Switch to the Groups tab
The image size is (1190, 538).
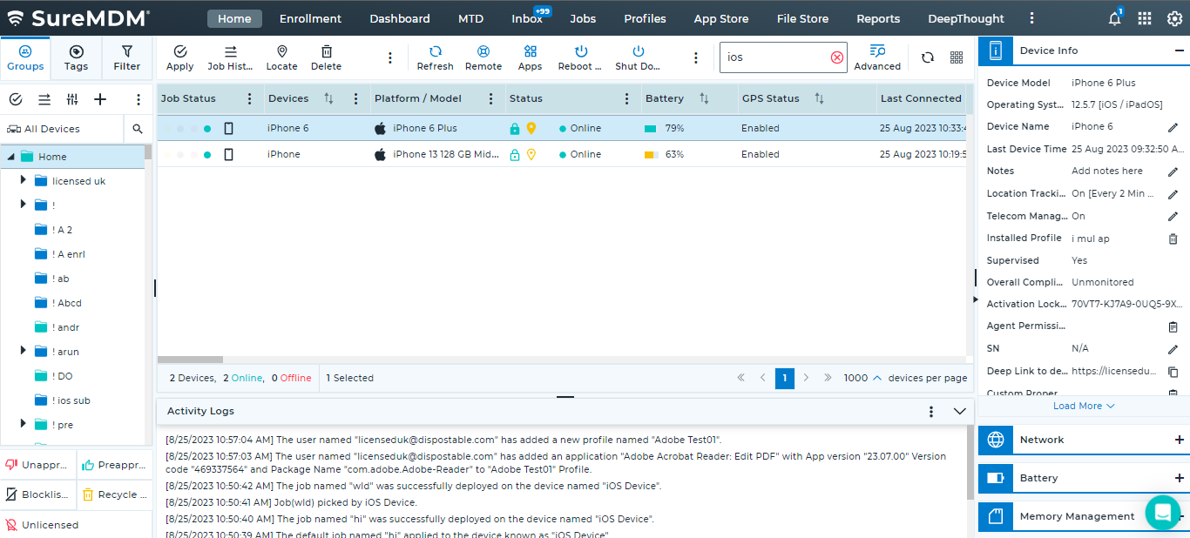click(25, 57)
